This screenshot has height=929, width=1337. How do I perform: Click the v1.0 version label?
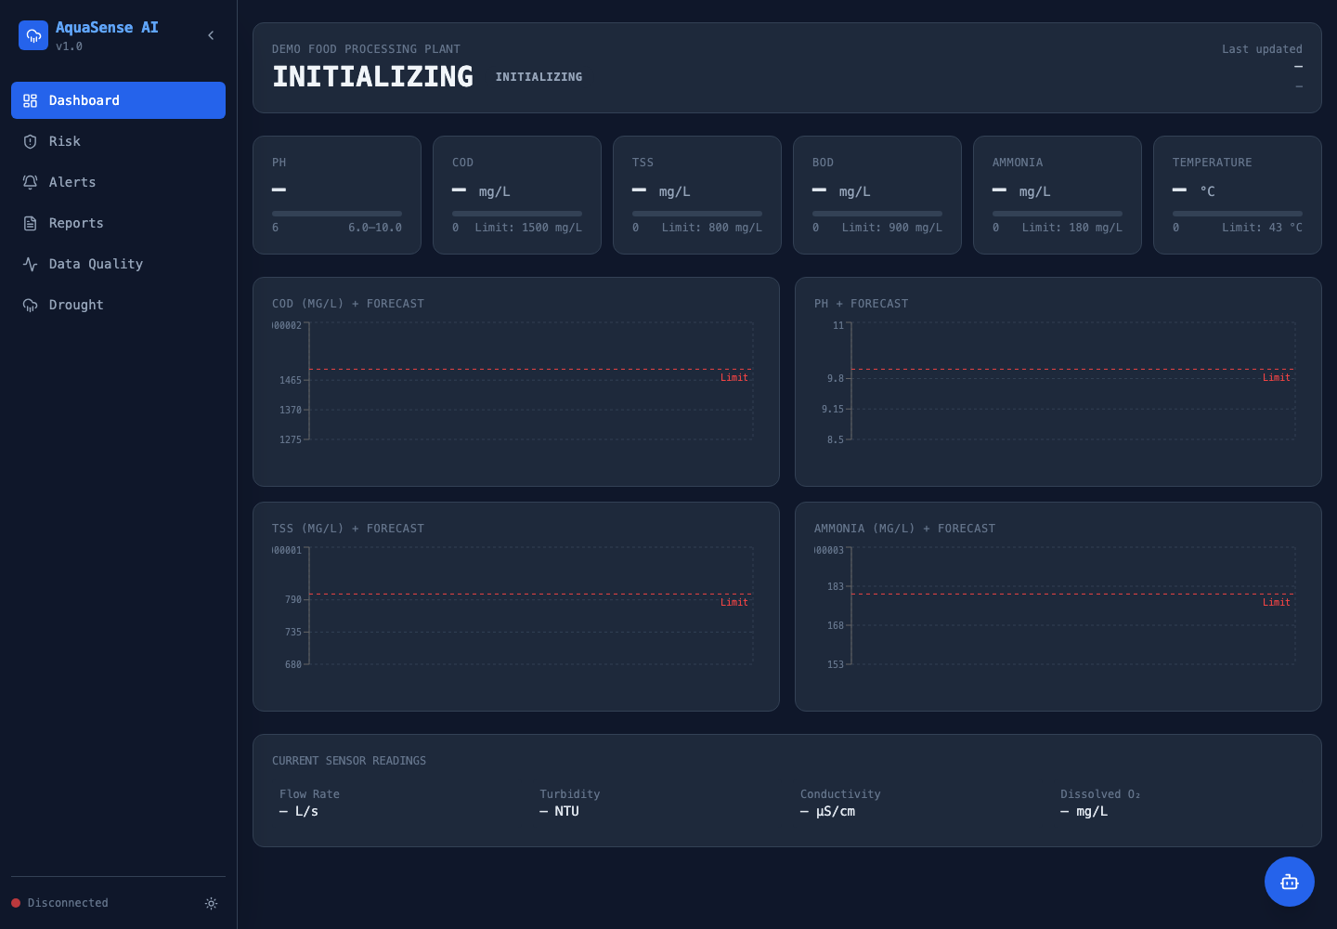pyautogui.click(x=69, y=46)
